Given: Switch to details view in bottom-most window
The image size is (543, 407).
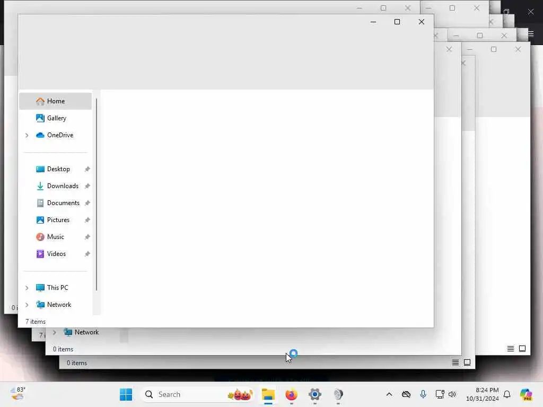Looking at the screenshot, I should (x=456, y=362).
